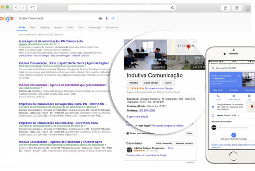
Task: Switch to the Vídeos search tab
Action: pyautogui.click(x=70, y=28)
